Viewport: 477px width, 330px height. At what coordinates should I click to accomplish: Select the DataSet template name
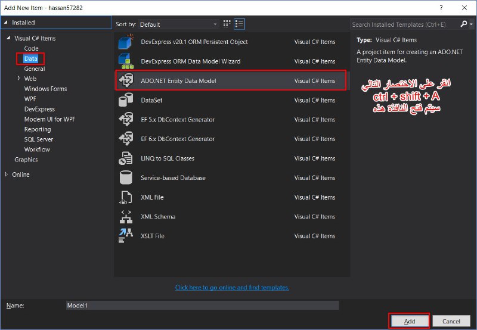[151, 100]
